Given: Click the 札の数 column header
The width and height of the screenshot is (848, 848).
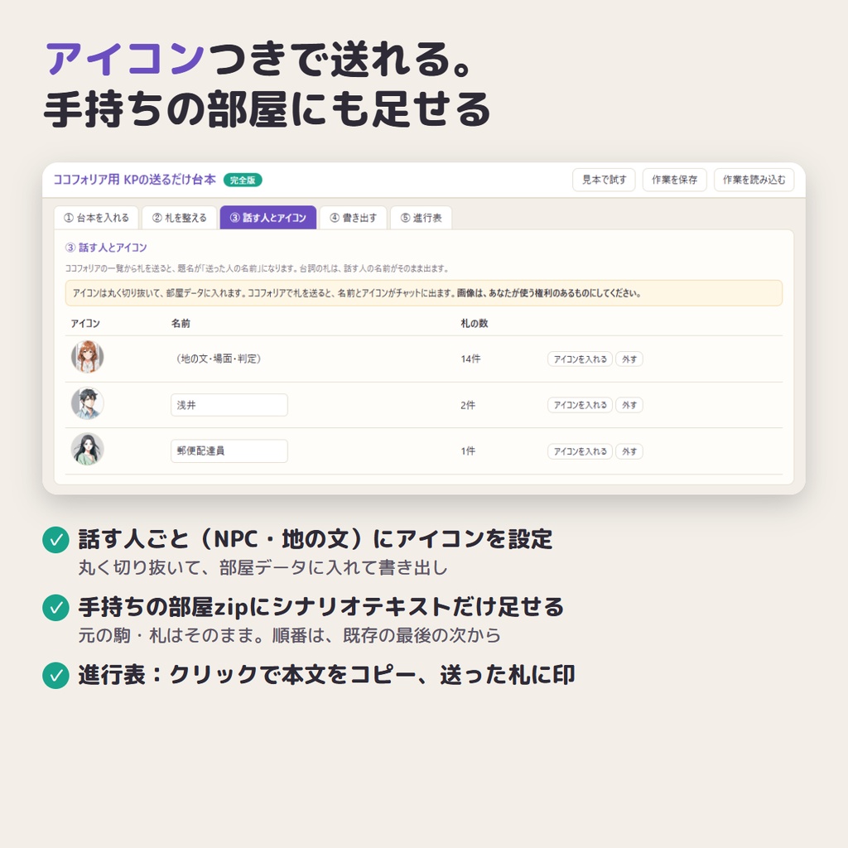Looking at the screenshot, I should 475,324.
